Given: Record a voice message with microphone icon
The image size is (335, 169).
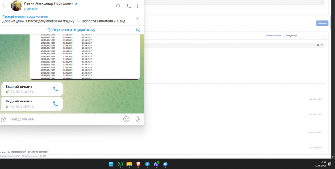Looking at the screenshot, I should tap(137, 119).
